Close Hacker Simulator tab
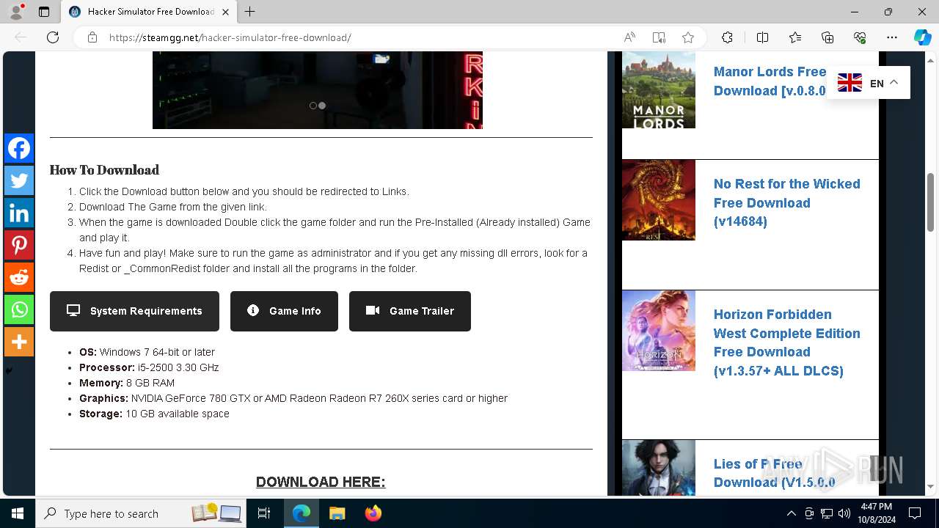Image resolution: width=939 pixels, height=528 pixels. (226, 12)
